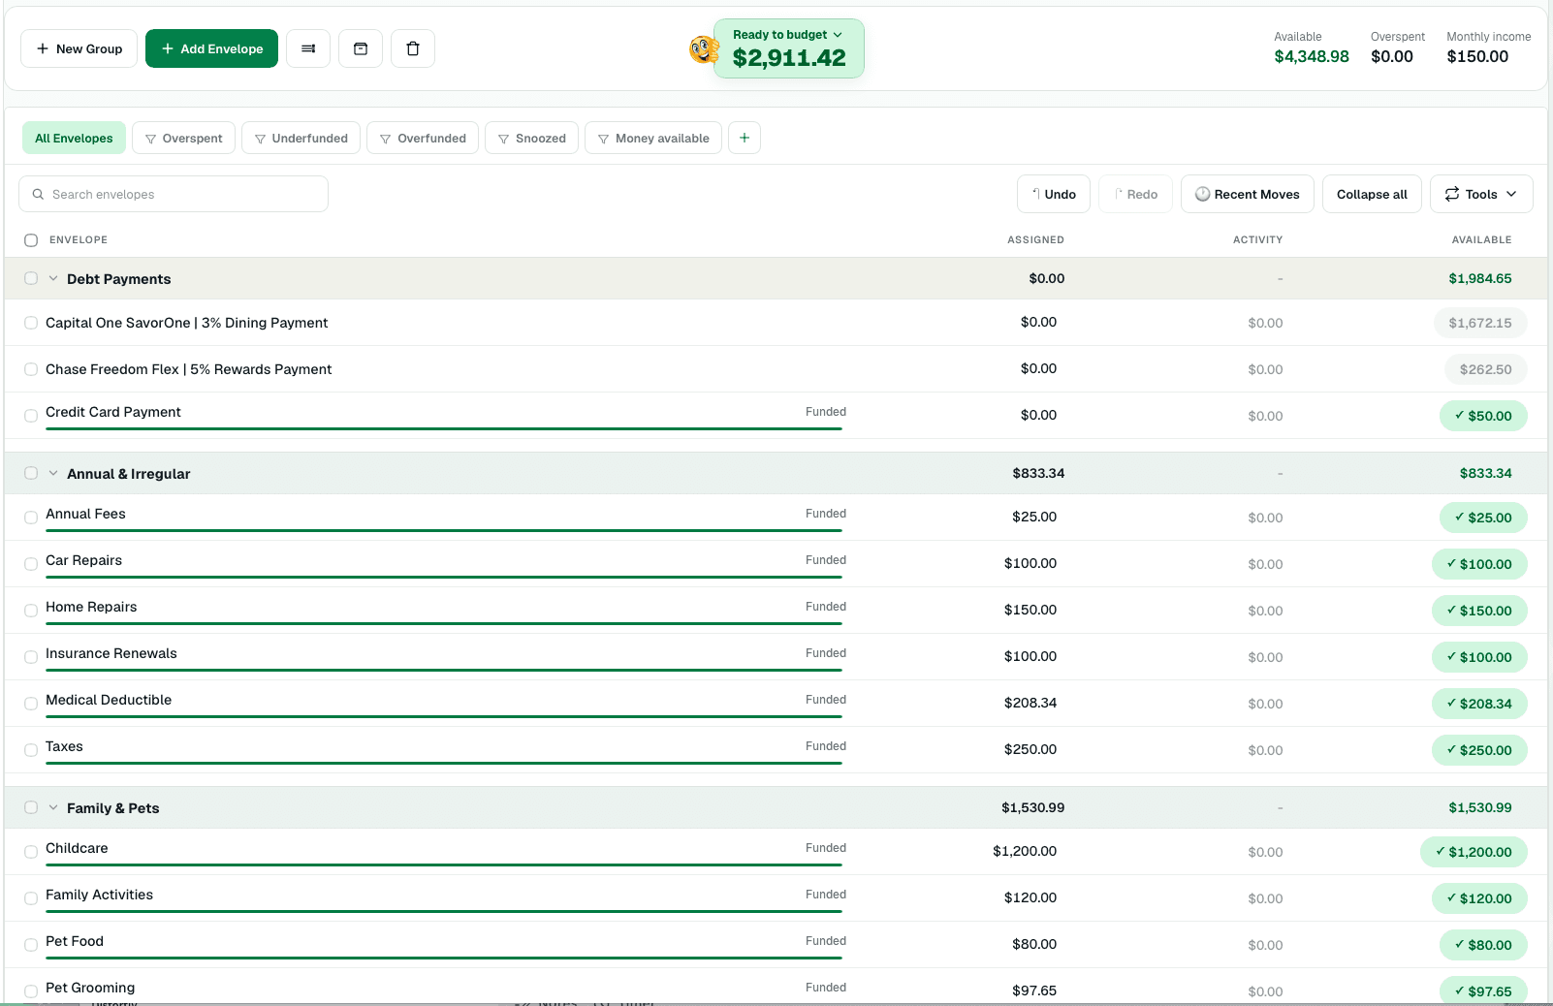Click the archive box icon button
Image resolution: width=1553 pixels, height=1006 pixels.
point(361,48)
